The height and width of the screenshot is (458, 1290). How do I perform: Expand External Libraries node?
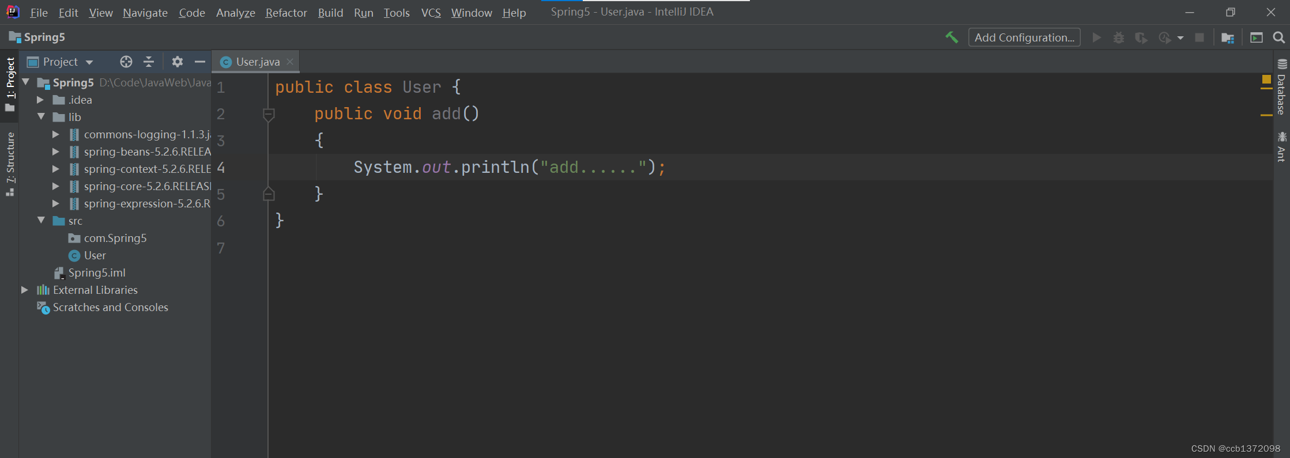[25, 290]
